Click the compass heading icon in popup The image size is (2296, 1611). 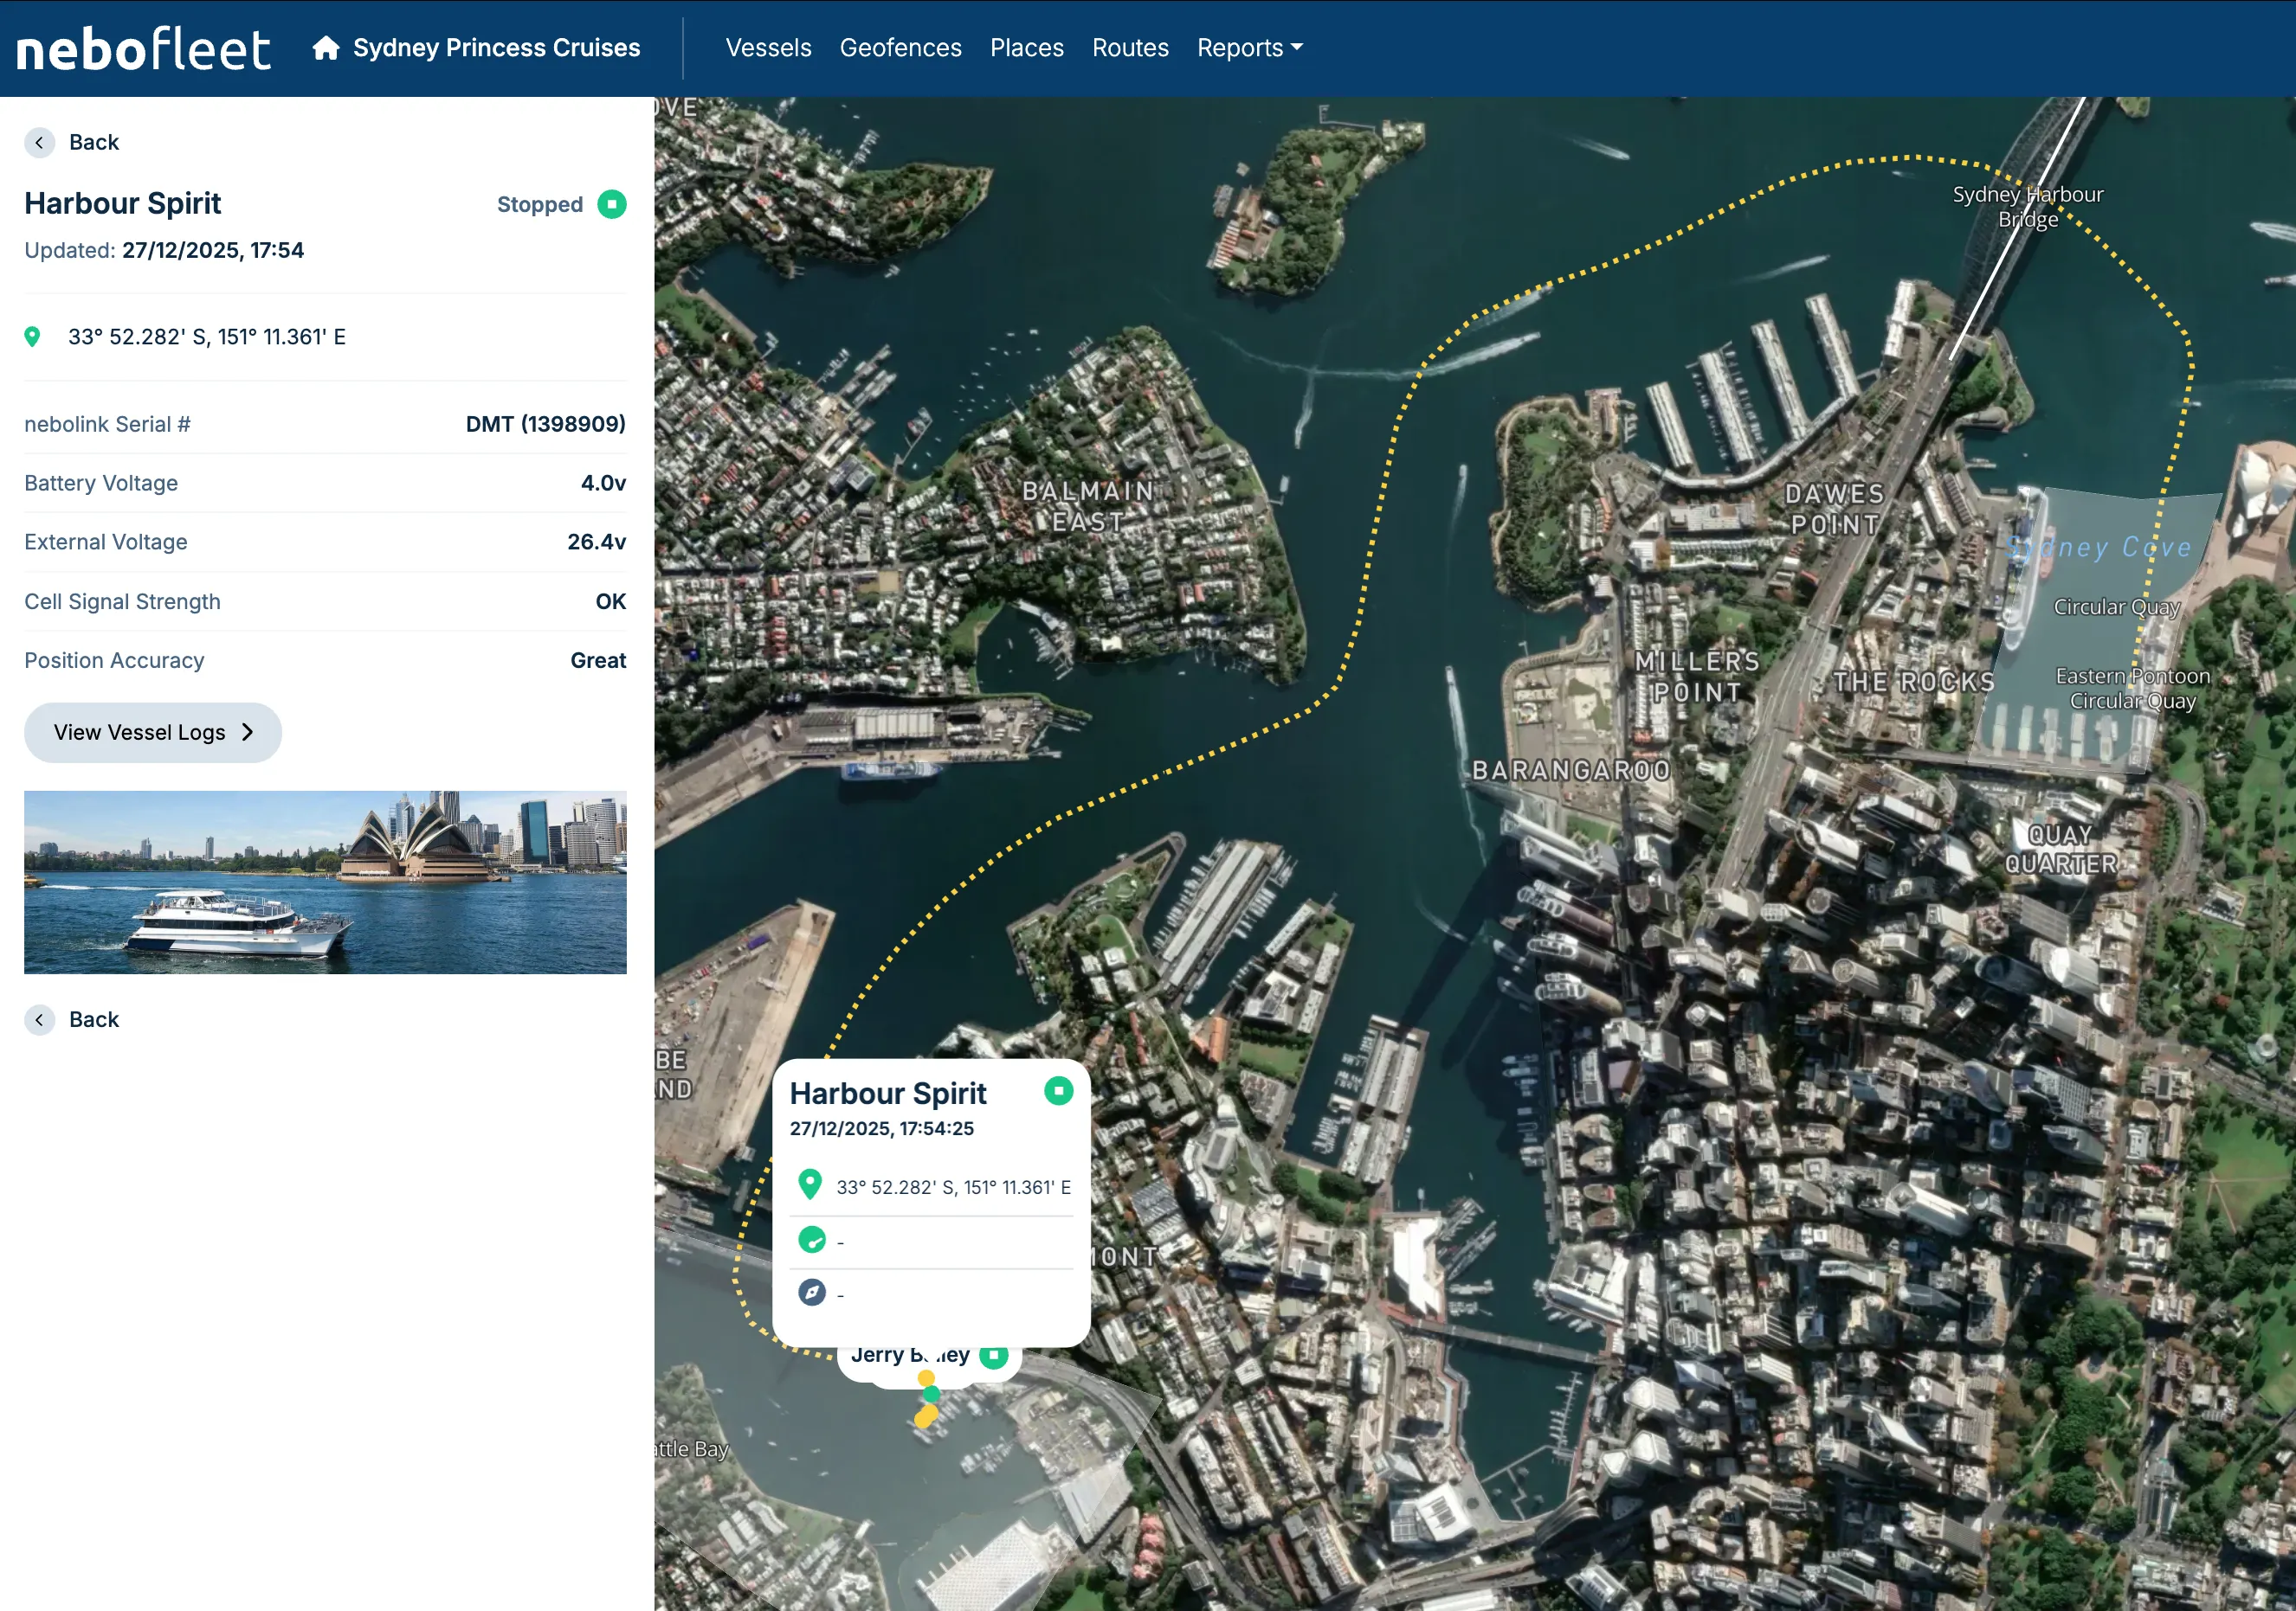(x=811, y=1293)
